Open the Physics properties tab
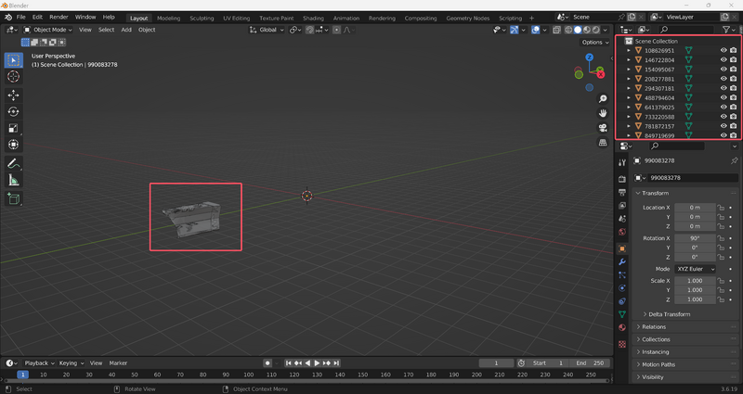This screenshot has width=743, height=394. [622, 288]
